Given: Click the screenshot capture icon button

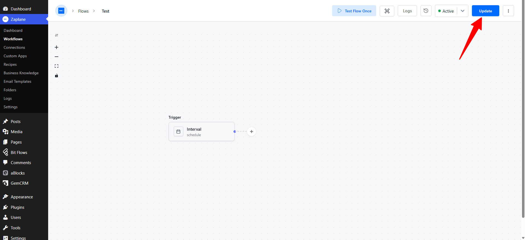Looking at the screenshot, I should [387, 11].
